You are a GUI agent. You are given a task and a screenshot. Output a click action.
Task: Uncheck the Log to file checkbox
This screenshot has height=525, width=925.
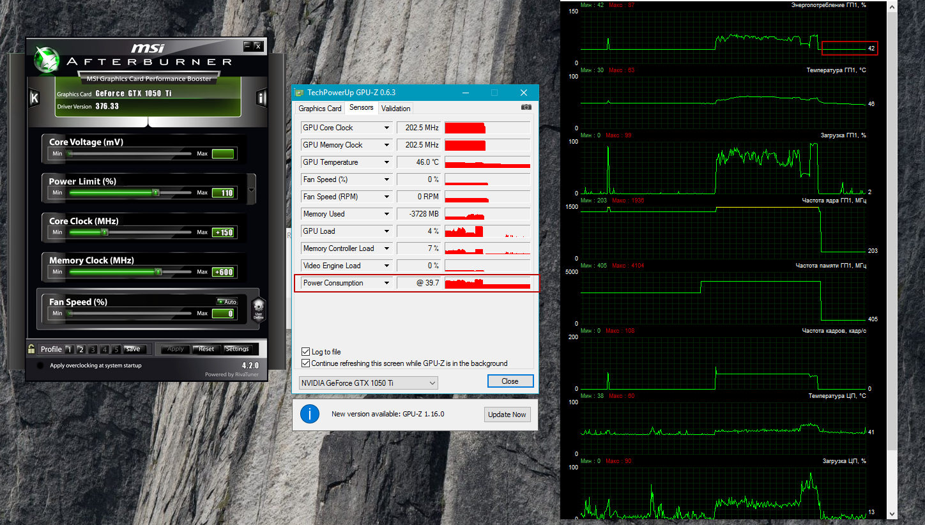click(305, 352)
